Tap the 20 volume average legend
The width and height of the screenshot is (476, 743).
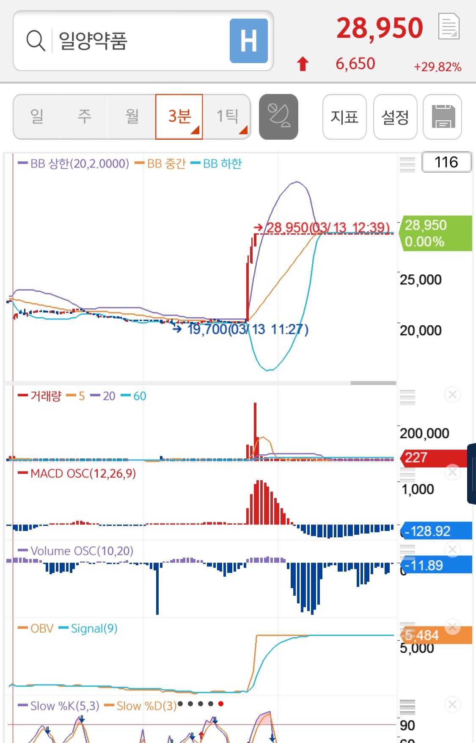coord(103,396)
